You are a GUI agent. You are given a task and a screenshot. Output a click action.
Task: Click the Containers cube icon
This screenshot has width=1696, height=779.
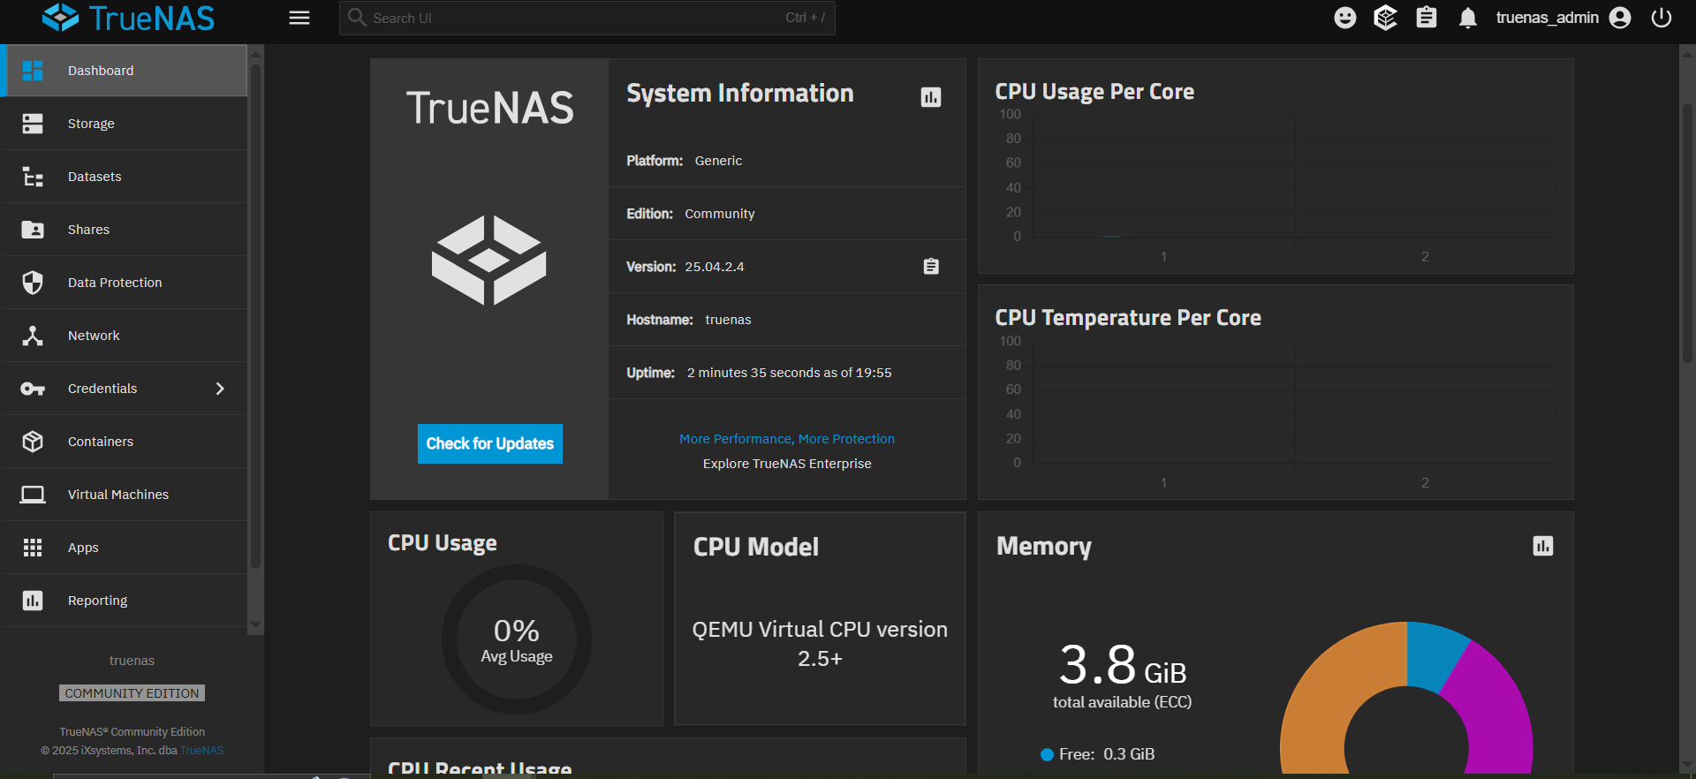point(33,442)
